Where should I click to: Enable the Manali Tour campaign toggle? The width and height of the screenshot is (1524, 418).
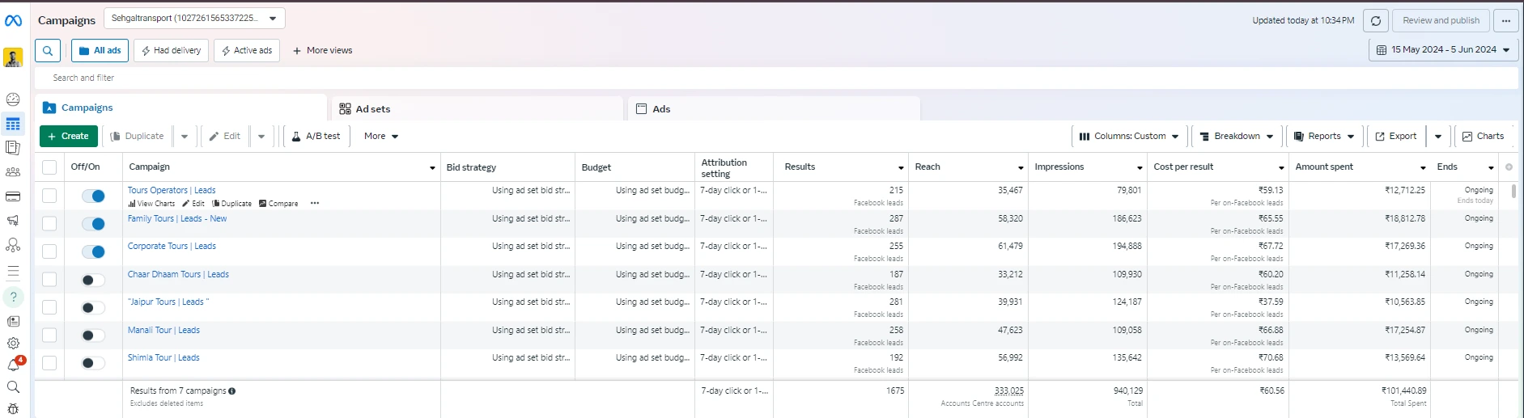[94, 336]
